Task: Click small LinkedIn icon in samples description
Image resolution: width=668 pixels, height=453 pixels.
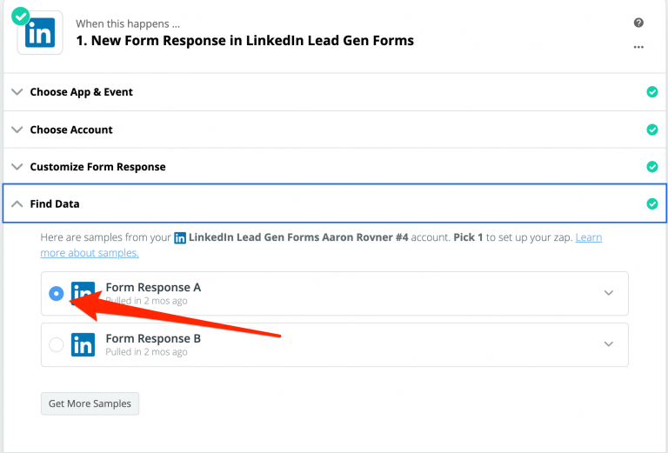Action: (x=180, y=238)
